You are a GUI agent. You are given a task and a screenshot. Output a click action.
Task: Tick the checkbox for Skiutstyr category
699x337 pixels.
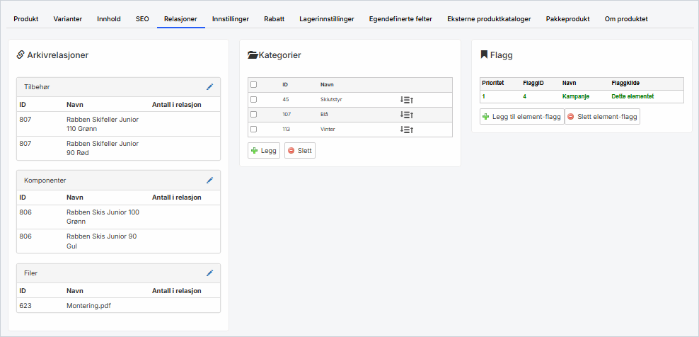(x=254, y=100)
